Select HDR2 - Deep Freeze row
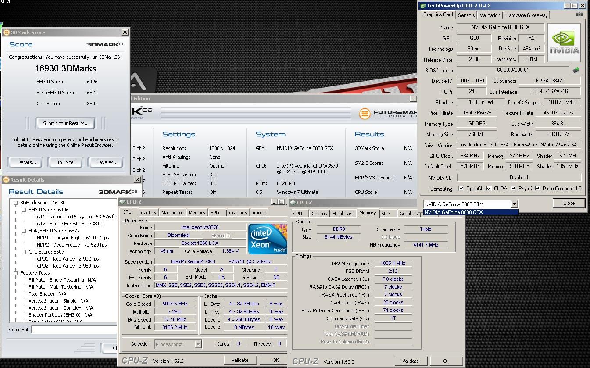590x368 pixels. click(x=72, y=245)
